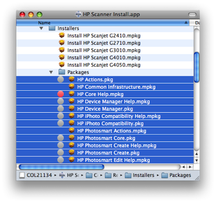Select 'Install HP Scanjet G4050.mpkg' file name
The height and width of the screenshot is (203, 216).
pyautogui.click(x=104, y=65)
